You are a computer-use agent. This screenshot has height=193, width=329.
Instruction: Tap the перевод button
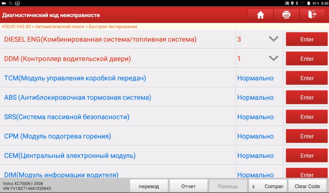click(x=149, y=186)
